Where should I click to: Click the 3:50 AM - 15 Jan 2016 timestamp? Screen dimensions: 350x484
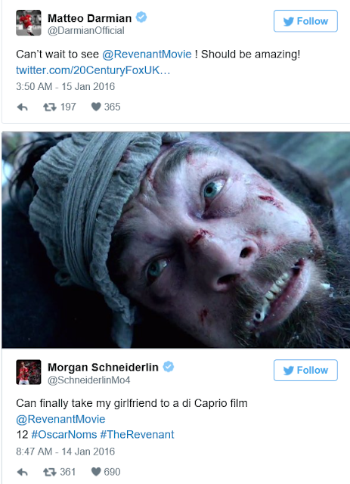pyautogui.click(x=66, y=86)
